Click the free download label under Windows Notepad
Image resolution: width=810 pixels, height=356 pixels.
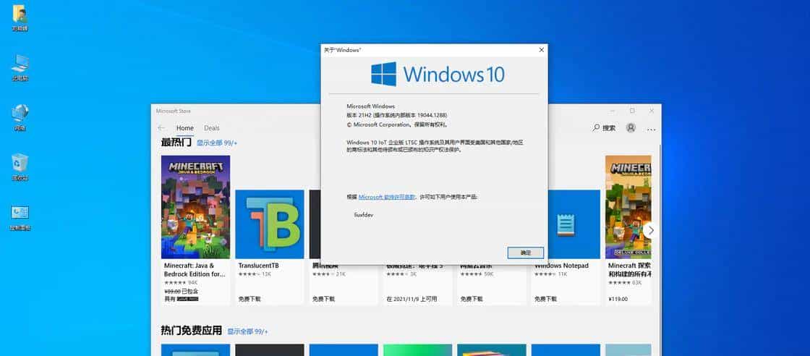(x=545, y=299)
